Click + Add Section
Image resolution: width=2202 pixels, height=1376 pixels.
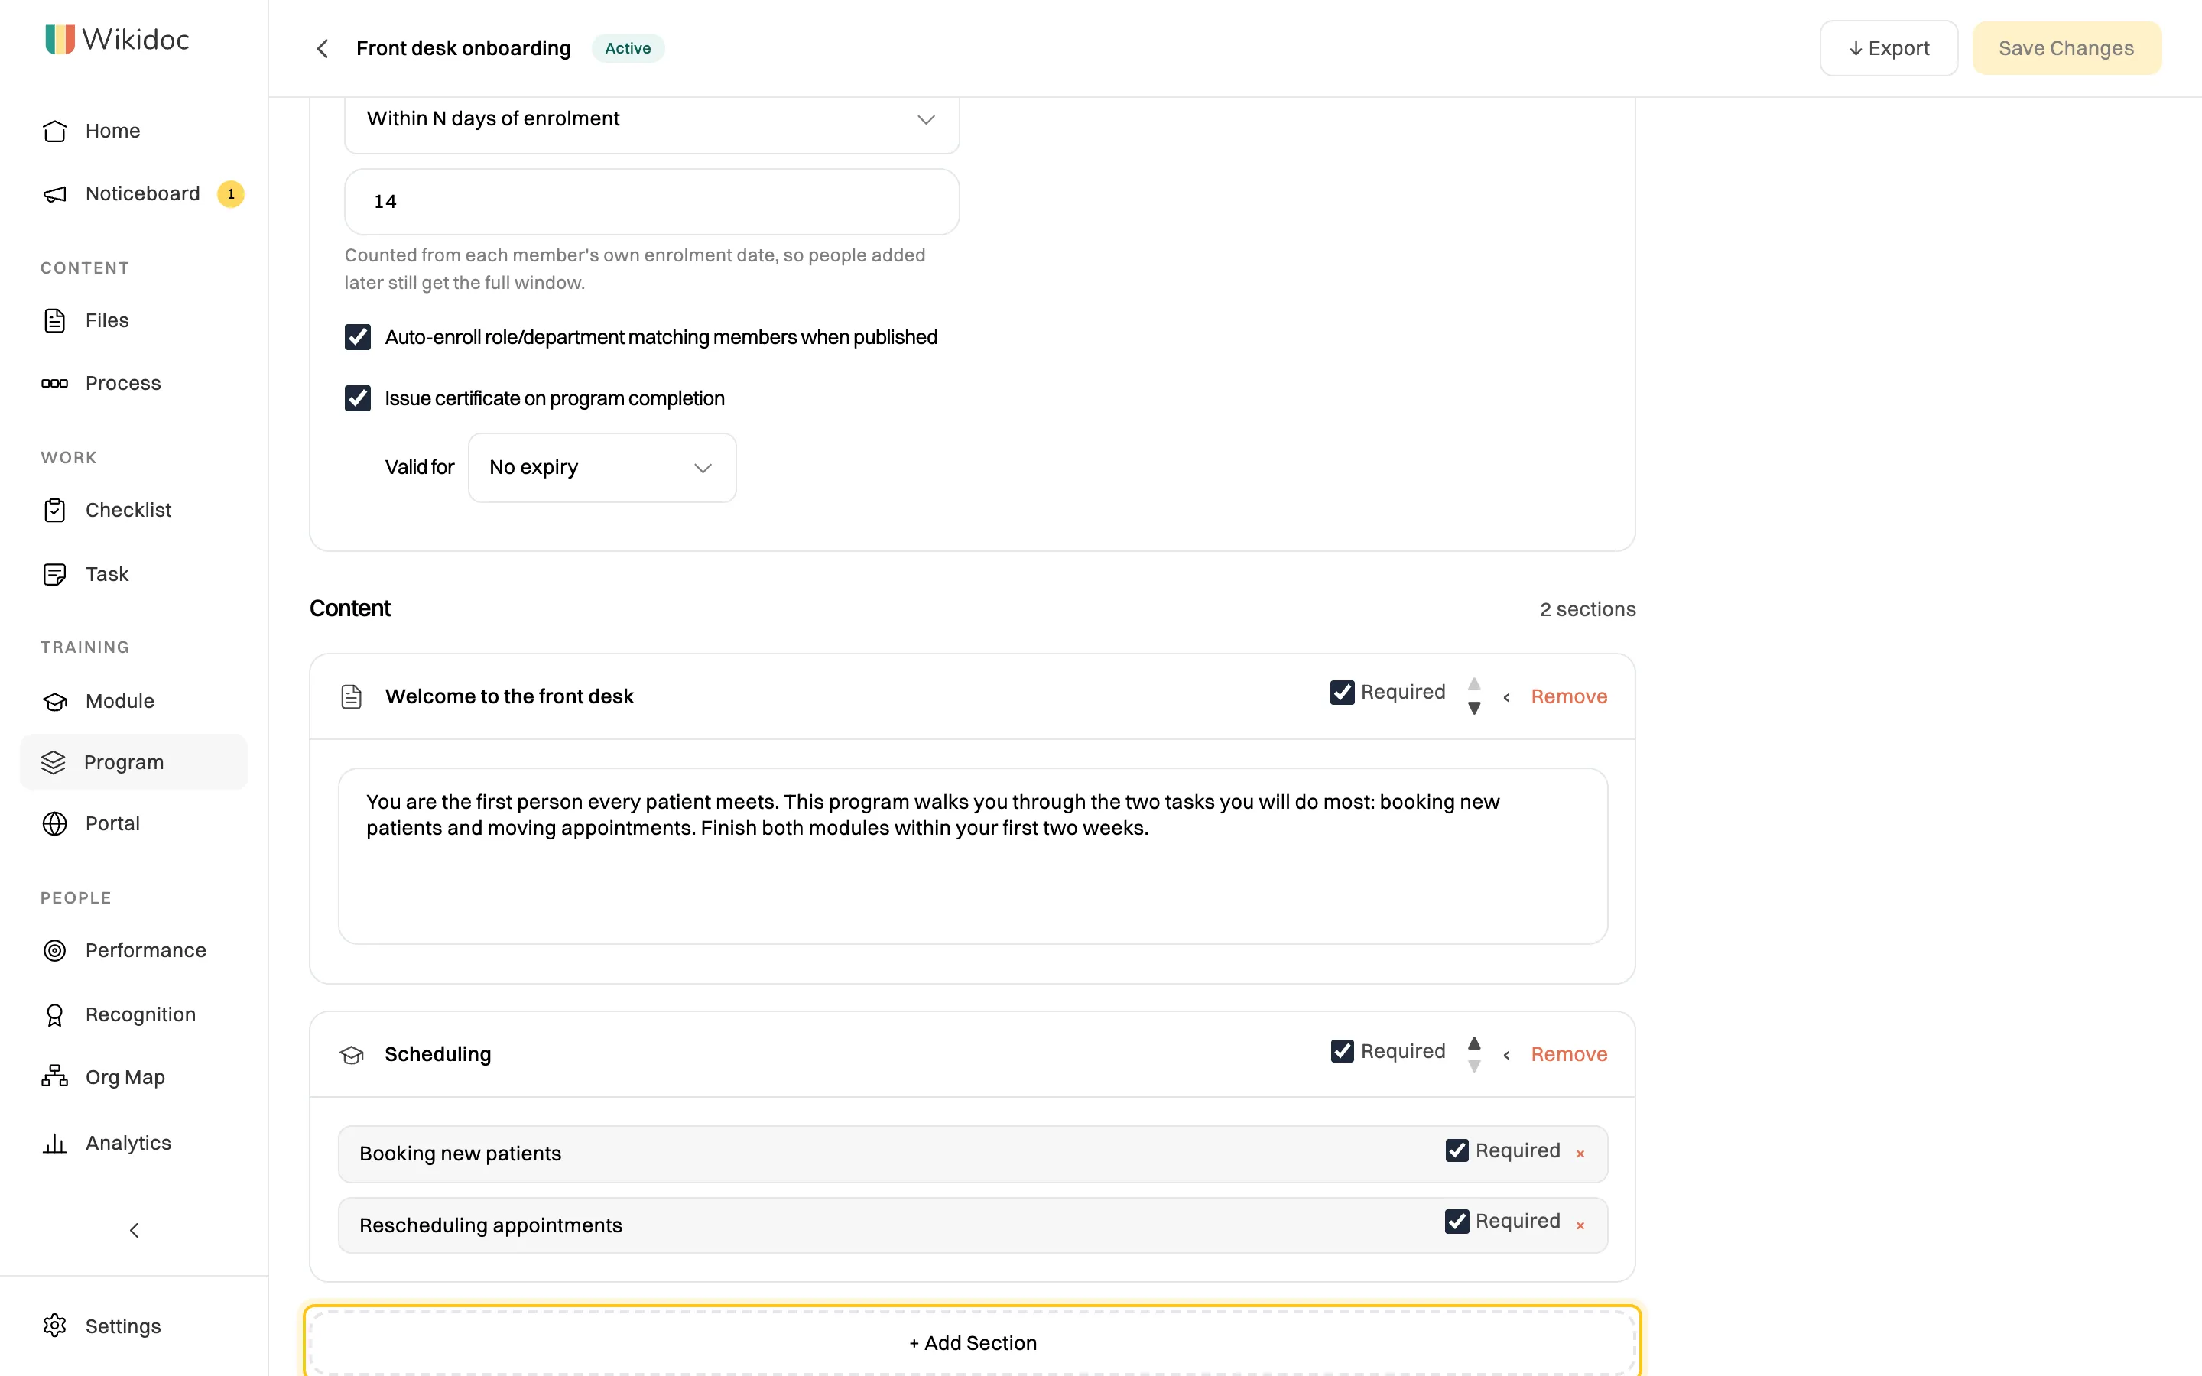pos(973,1343)
